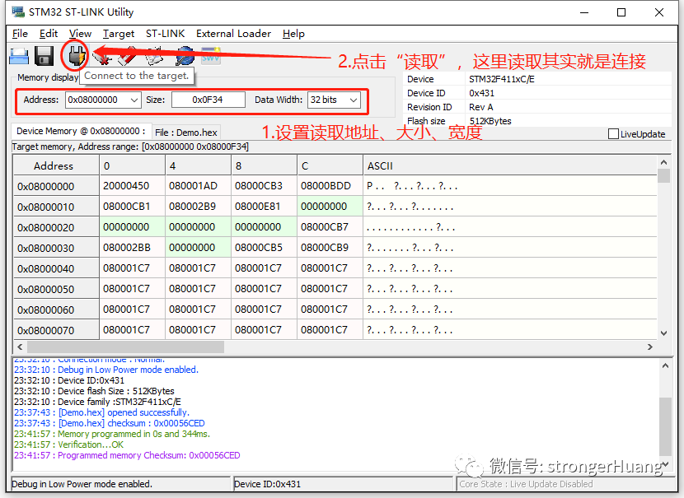The width and height of the screenshot is (684, 498).
Task: Click row address 0x08000050
Action: pyautogui.click(x=56, y=289)
